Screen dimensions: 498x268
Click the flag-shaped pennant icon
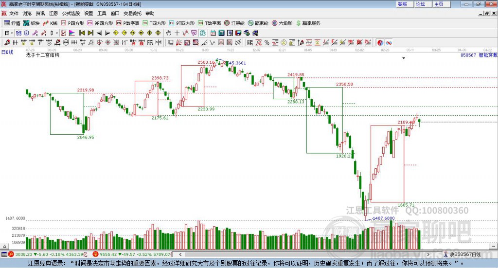[72, 33]
